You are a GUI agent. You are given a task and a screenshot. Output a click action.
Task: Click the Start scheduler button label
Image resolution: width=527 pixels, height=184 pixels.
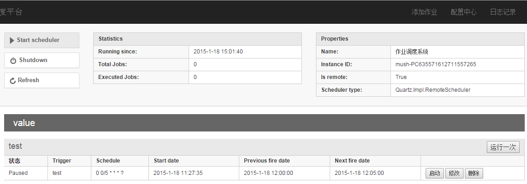38,40
